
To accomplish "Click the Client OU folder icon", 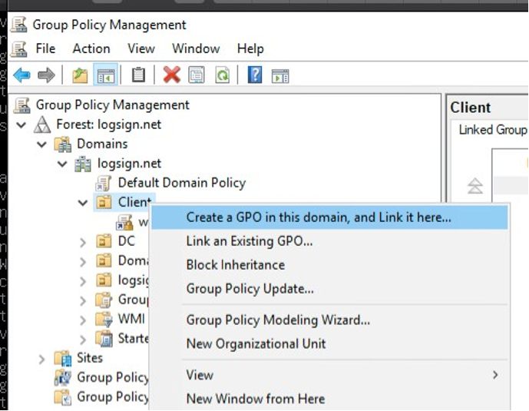I will (x=104, y=203).
